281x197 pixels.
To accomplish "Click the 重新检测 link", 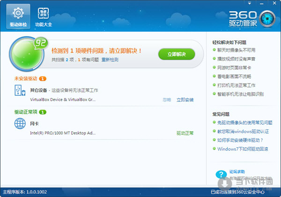I will (110, 60).
